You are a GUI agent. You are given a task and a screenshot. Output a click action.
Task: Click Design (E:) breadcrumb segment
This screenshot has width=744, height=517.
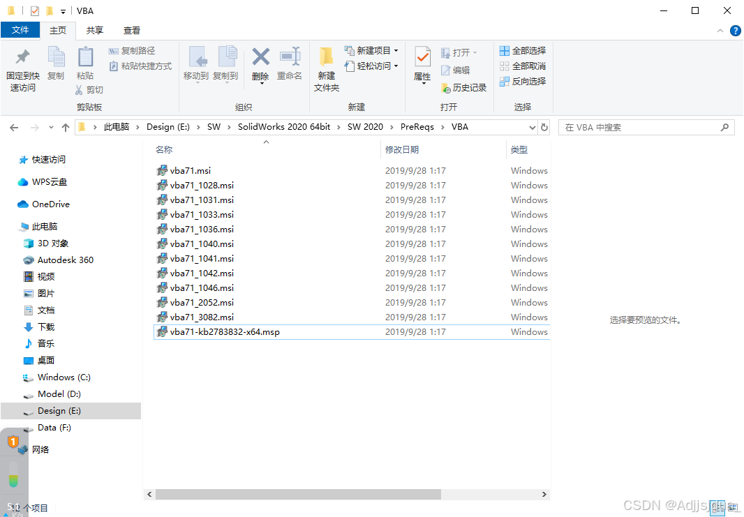pos(168,127)
